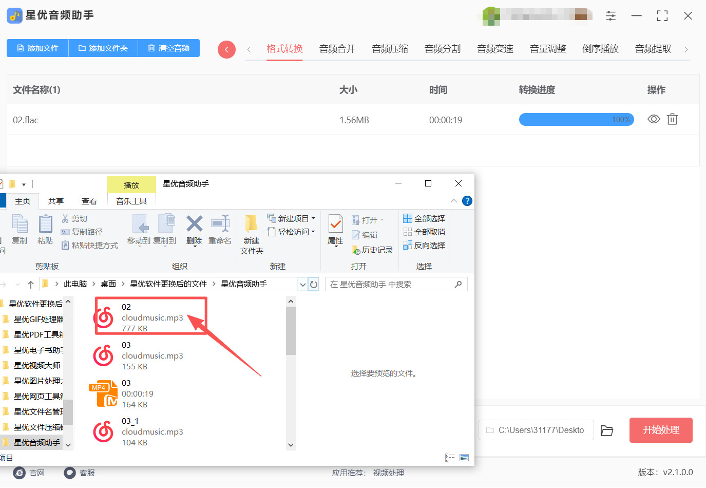Switch Explorer to details view icon
Image resolution: width=706 pixels, height=488 pixels.
coord(450,457)
